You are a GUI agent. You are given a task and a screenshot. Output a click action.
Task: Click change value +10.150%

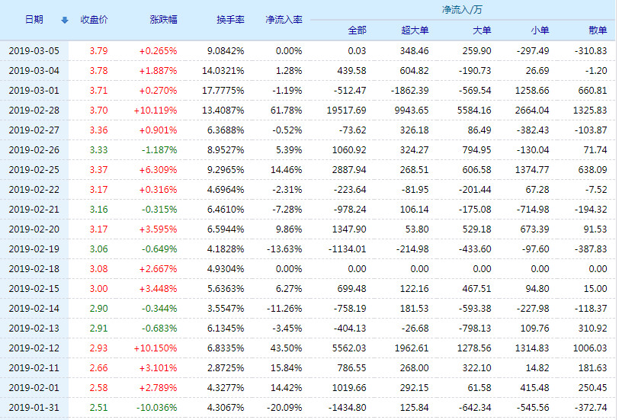156,348
